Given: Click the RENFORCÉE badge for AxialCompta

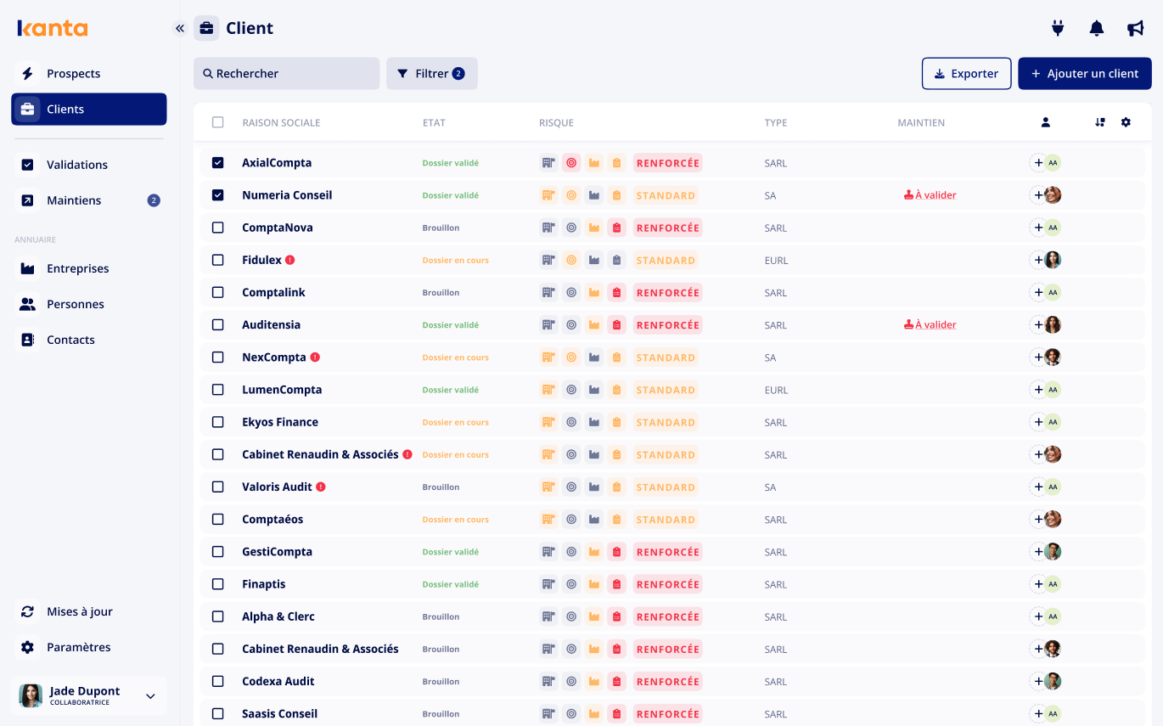Looking at the screenshot, I should 668,163.
